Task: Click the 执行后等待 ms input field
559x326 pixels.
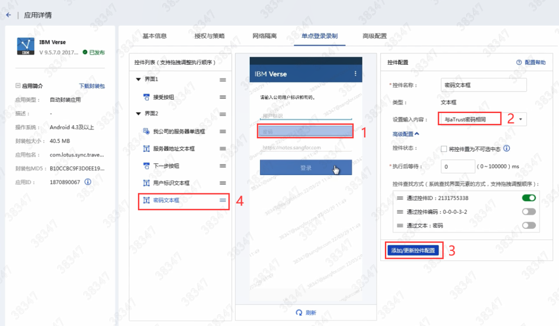Action: tap(458, 167)
